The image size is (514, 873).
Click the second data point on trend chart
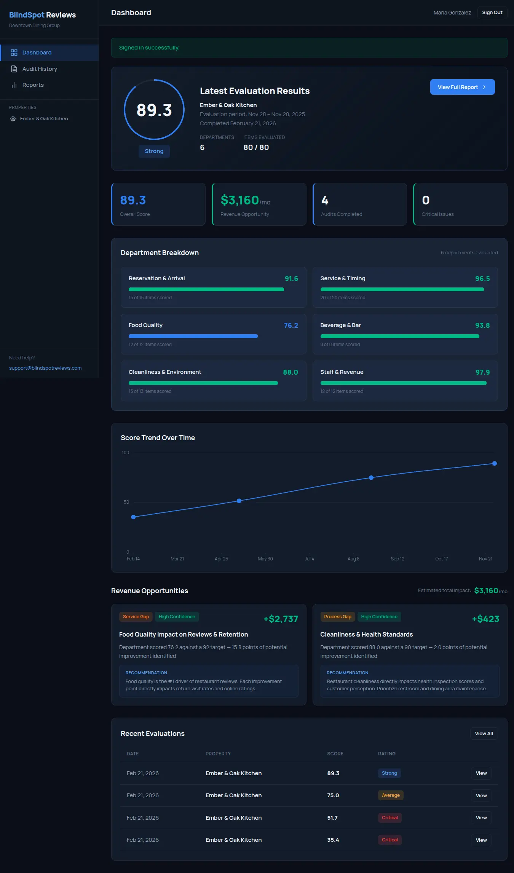(x=239, y=501)
